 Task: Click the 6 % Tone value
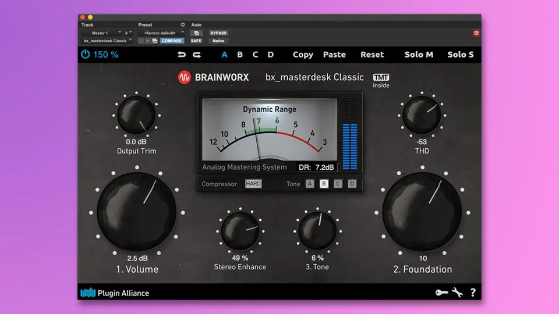tap(317, 258)
